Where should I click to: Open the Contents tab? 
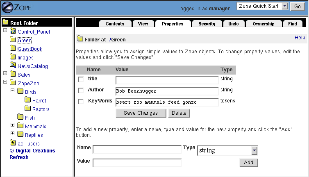click(x=115, y=24)
